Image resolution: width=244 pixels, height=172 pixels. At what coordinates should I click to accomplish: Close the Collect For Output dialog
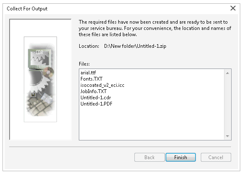pos(233,8)
